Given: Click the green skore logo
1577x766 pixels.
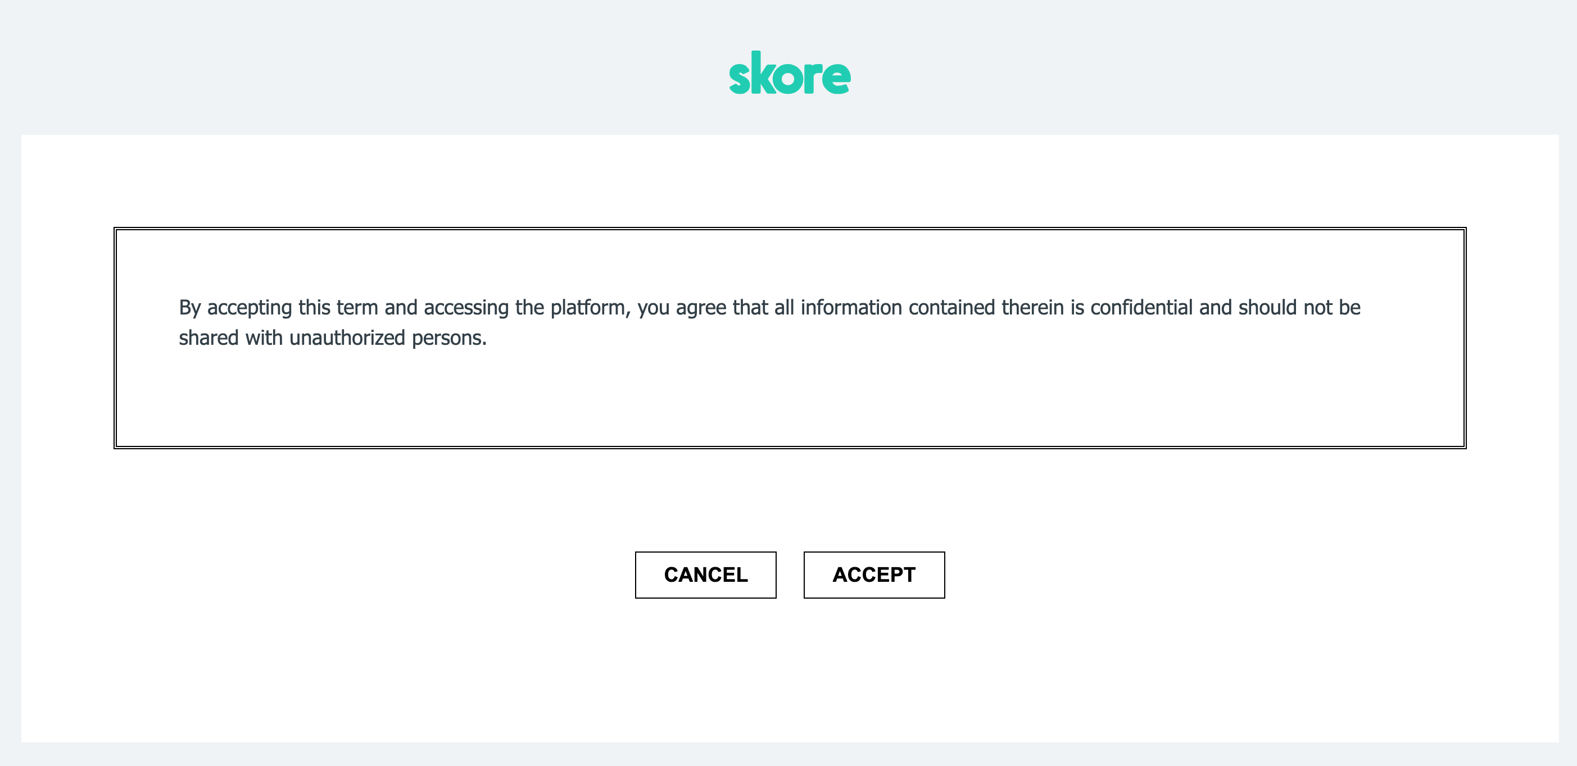Looking at the screenshot, I should (789, 73).
